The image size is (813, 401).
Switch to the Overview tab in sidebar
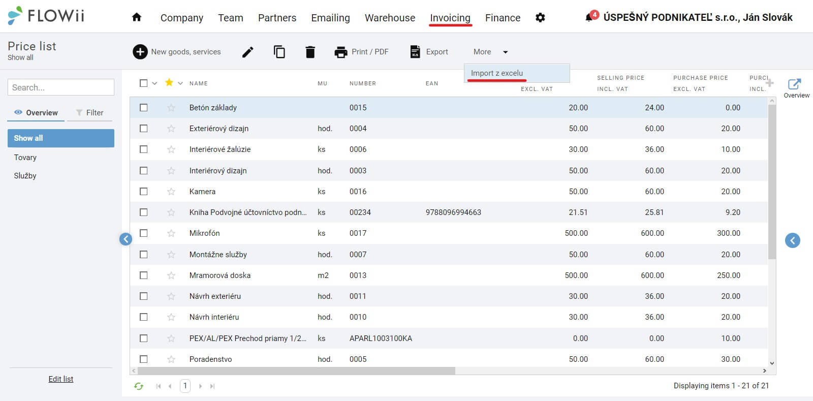pyautogui.click(x=36, y=113)
